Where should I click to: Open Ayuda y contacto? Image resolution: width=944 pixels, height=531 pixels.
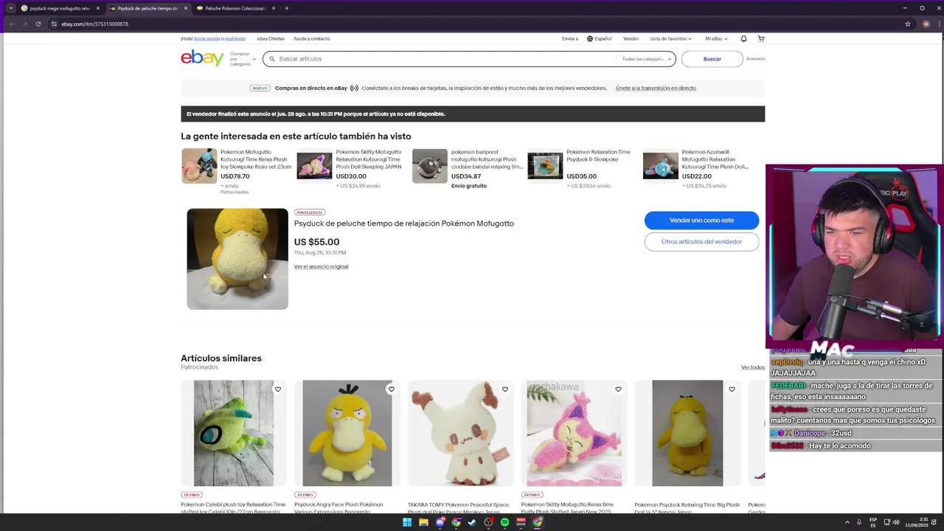311,38
